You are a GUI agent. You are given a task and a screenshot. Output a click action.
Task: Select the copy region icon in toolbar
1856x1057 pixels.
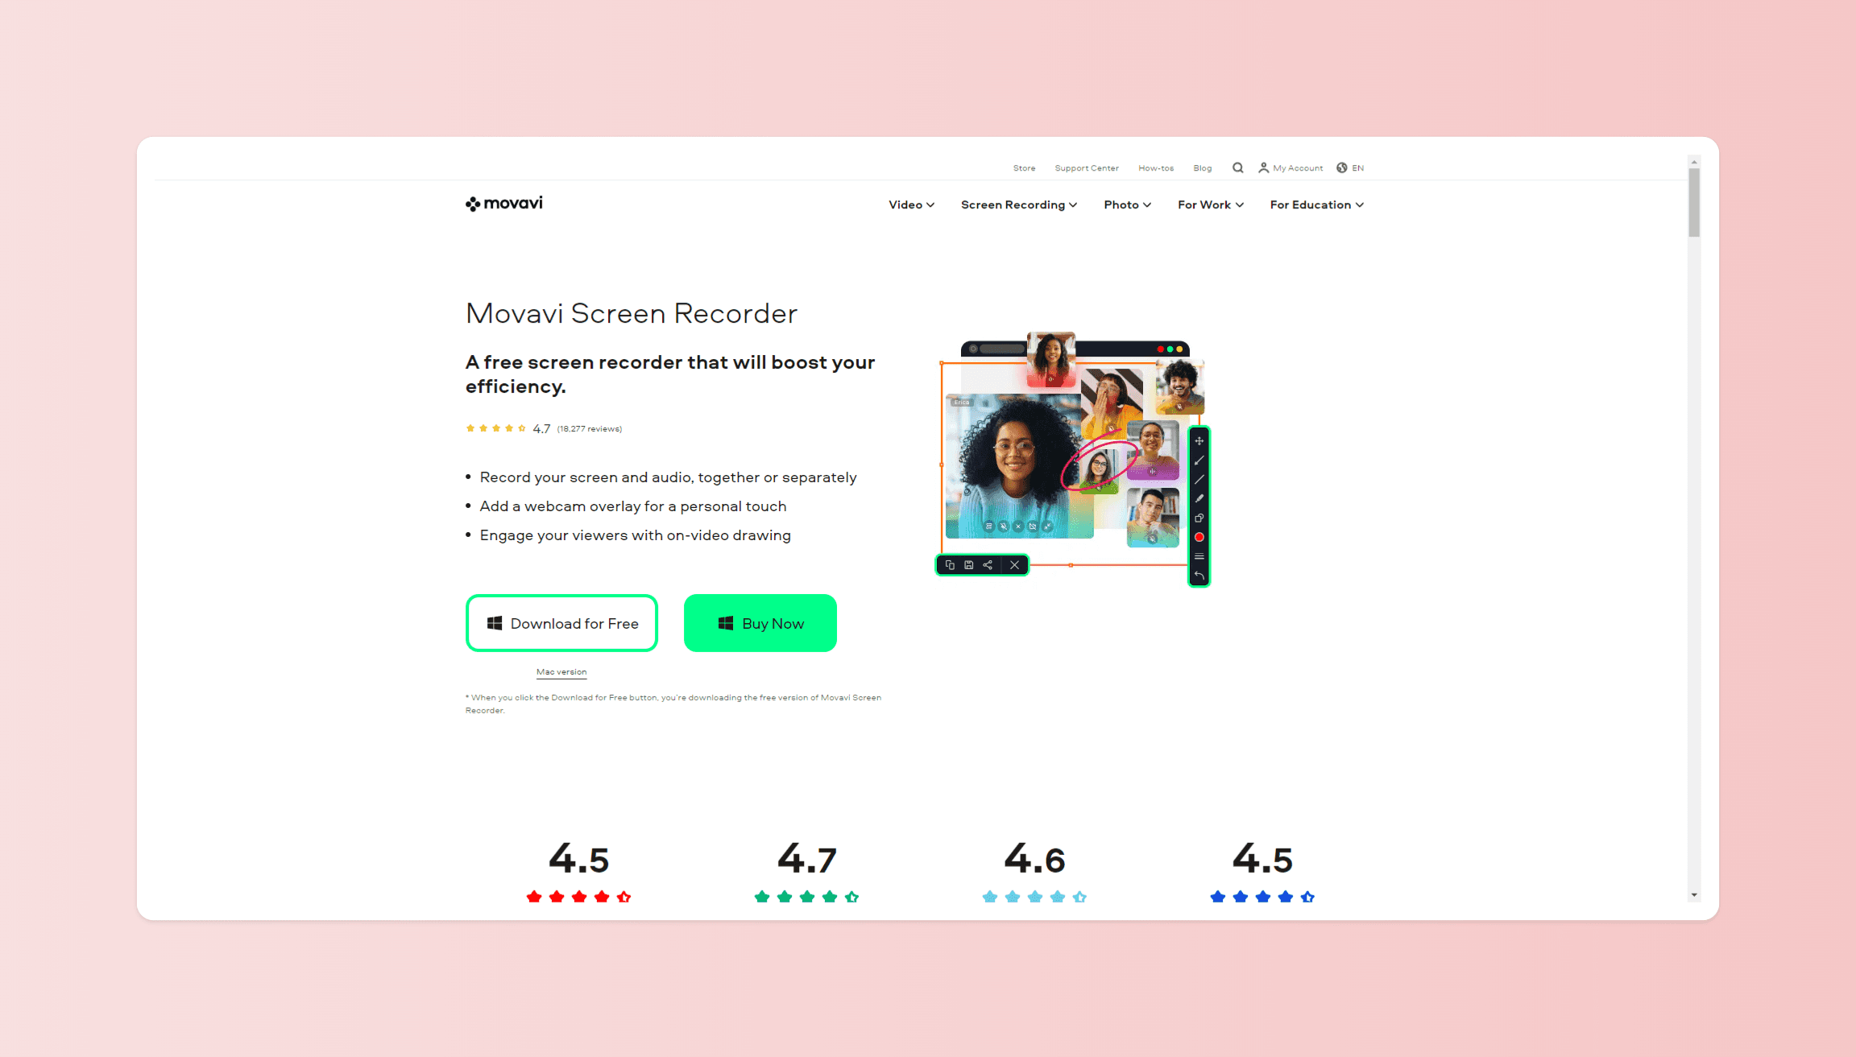click(x=954, y=564)
